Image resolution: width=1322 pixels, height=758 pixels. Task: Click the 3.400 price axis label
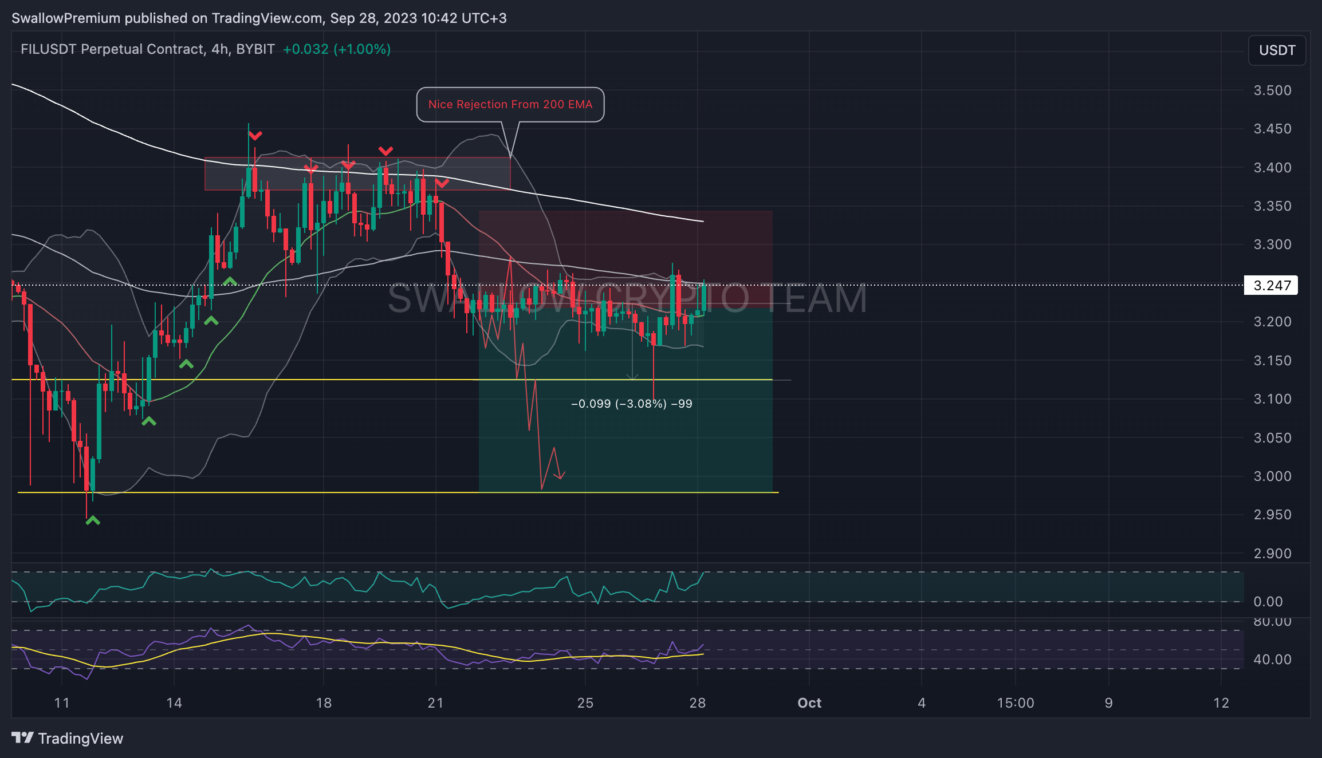(x=1272, y=168)
